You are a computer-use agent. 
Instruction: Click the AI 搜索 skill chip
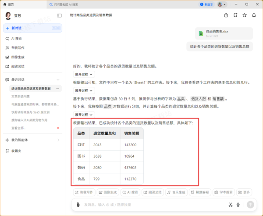pyautogui.click(x=130, y=192)
